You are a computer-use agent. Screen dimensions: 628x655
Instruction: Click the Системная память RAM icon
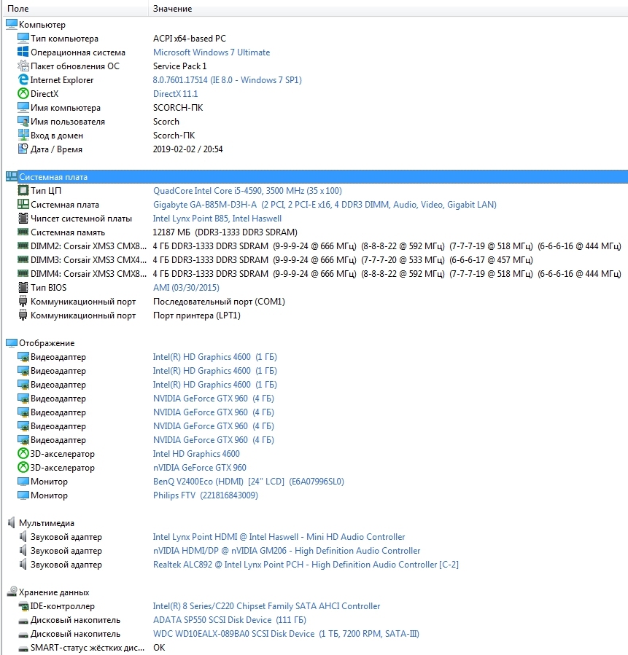(x=23, y=232)
